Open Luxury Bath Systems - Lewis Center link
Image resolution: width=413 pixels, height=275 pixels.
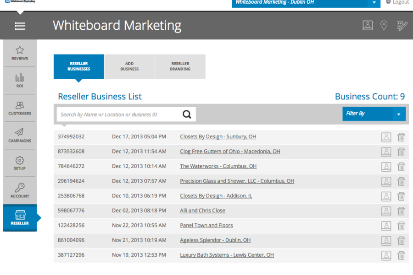227,255
